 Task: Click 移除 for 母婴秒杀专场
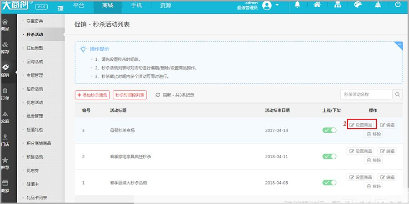373,134
